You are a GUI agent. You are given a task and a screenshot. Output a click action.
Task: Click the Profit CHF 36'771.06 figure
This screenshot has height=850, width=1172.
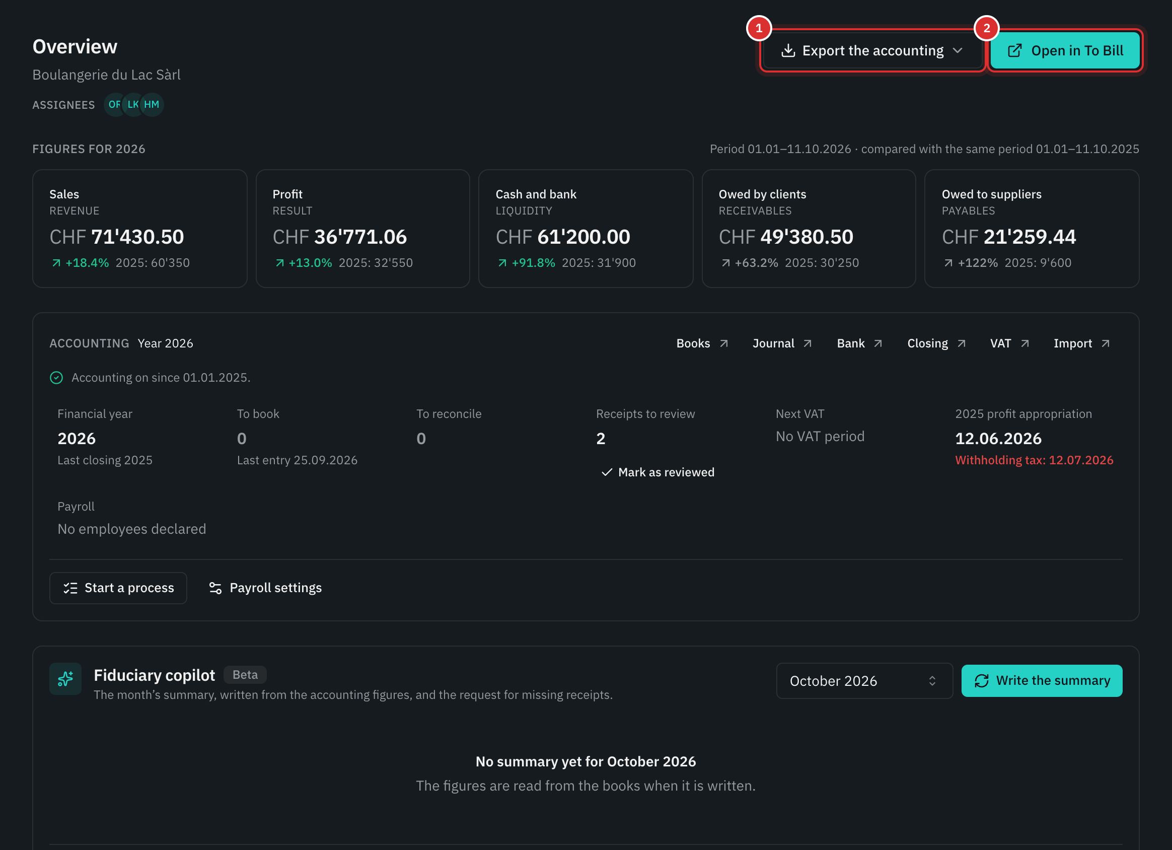click(x=339, y=237)
